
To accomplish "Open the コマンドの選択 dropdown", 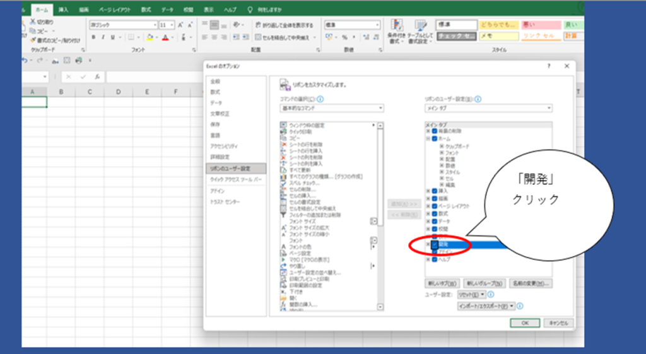I will (x=332, y=108).
